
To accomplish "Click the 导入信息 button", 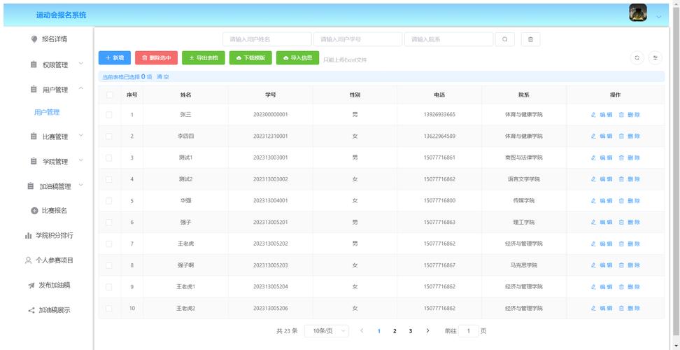I will 297,57.
